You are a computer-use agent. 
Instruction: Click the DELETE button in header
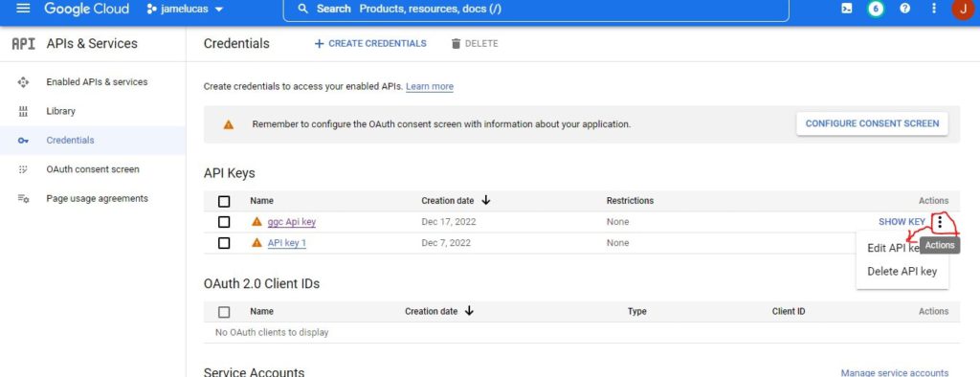tap(475, 44)
